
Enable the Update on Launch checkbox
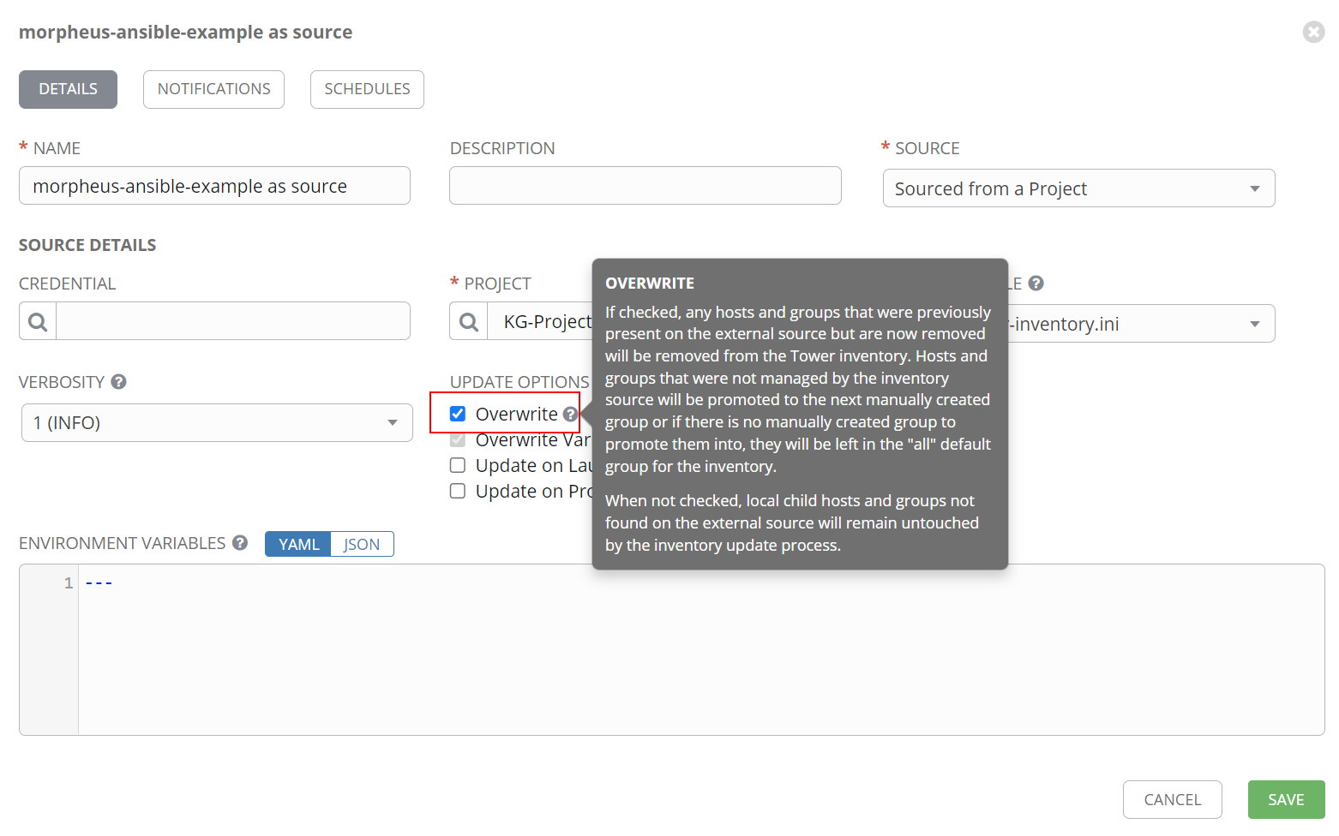click(458, 465)
